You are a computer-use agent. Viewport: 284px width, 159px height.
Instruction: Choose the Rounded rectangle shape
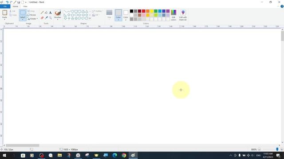click(79, 11)
